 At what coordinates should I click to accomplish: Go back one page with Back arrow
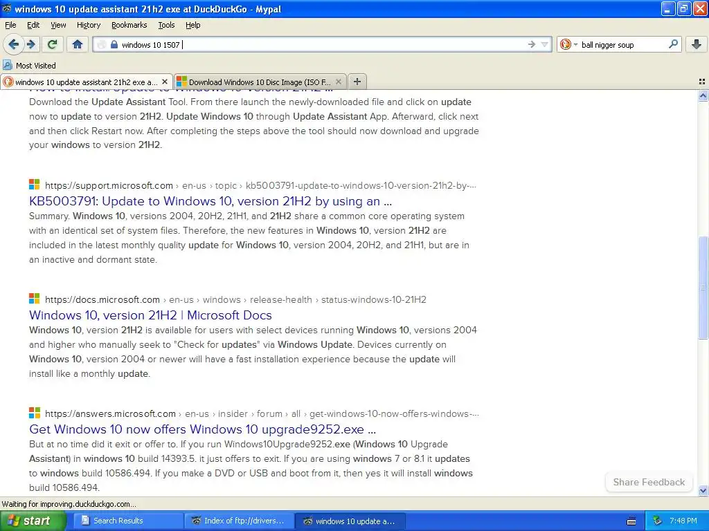point(13,44)
